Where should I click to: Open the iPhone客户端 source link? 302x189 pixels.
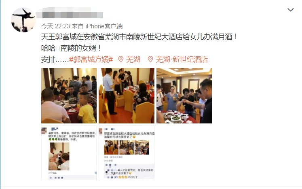point(104,26)
